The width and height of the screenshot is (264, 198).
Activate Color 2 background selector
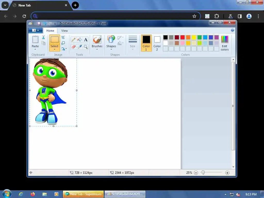click(157, 43)
